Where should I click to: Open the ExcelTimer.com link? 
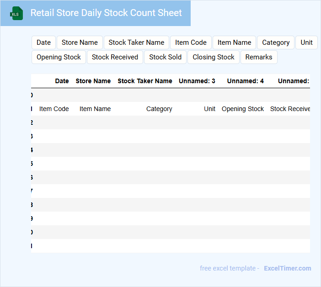pyautogui.click(x=287, y=268)
